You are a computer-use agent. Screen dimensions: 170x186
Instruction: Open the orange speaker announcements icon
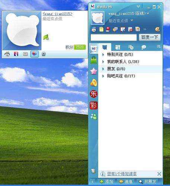click(x=94, y=82)
